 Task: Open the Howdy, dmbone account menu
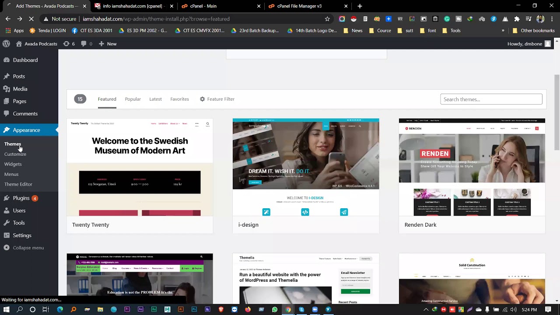[528, 44]
